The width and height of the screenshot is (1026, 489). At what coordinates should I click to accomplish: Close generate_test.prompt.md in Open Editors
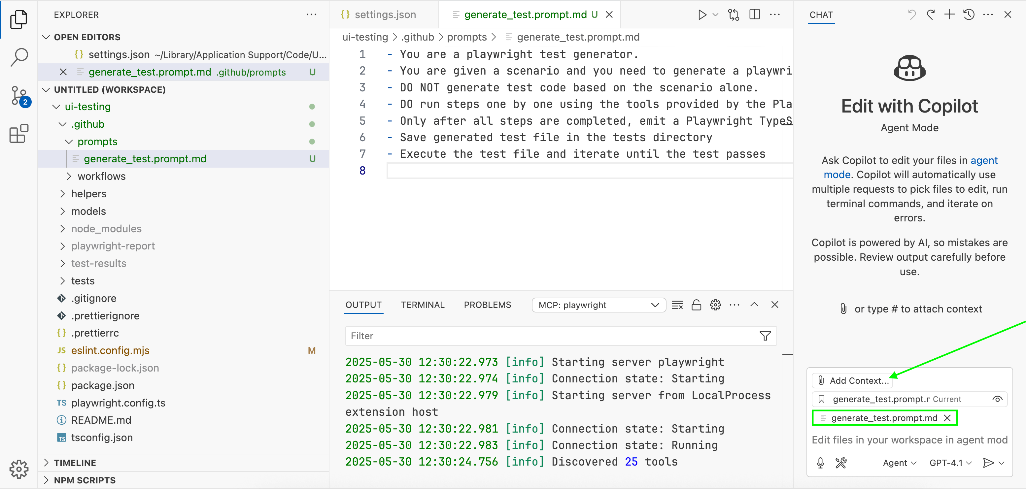click(x=63, y=72)
